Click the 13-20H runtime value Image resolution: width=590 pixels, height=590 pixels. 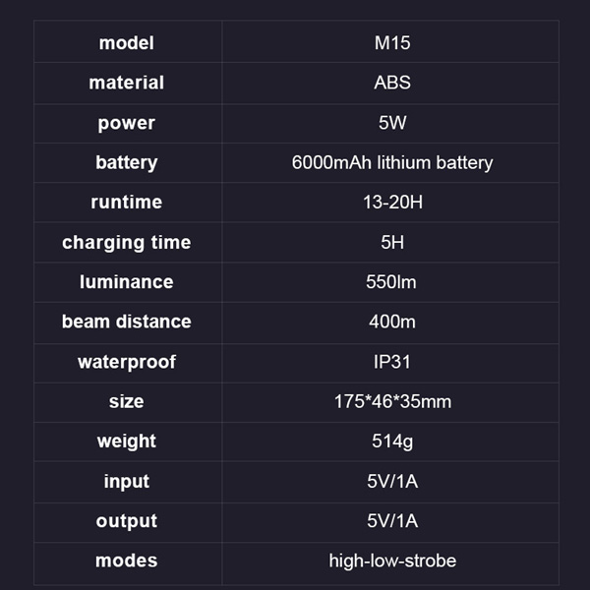[392, 203]
